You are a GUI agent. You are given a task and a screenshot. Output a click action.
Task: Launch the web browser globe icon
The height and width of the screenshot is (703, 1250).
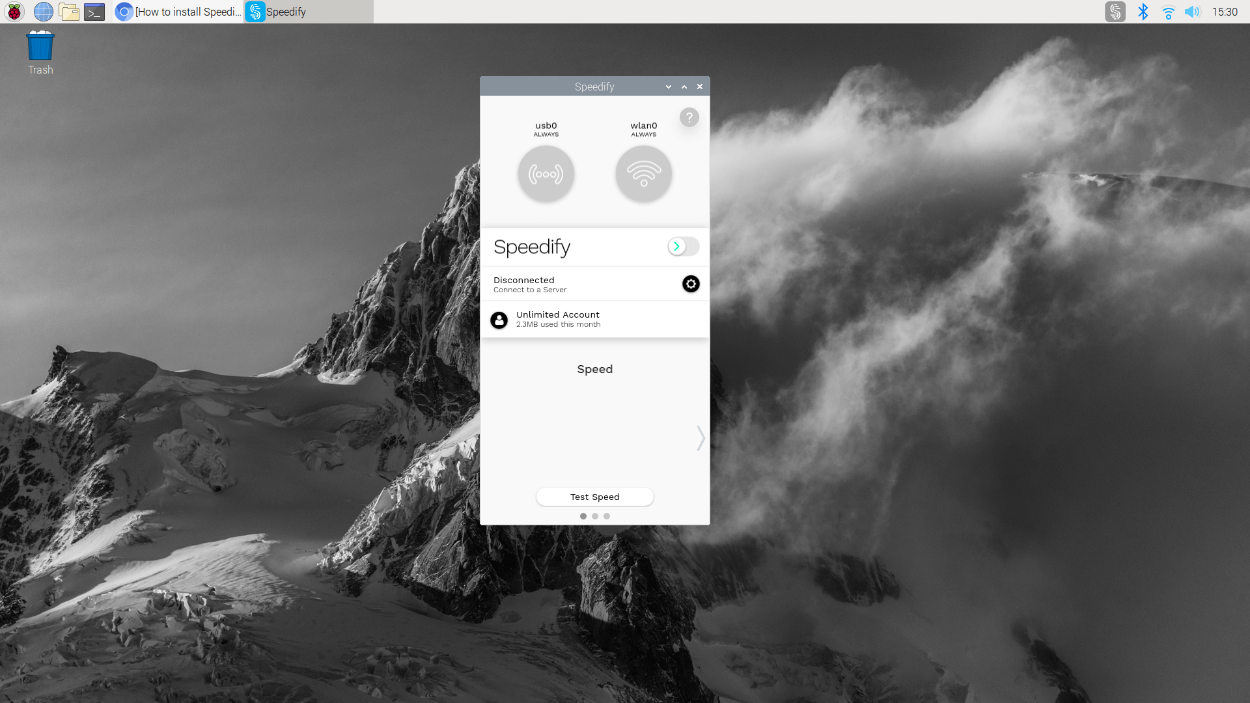coord(43,12)
